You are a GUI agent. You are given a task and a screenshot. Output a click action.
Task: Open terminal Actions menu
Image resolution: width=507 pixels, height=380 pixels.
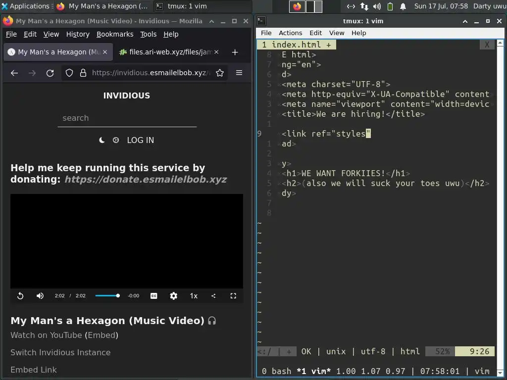(x=290, y=33)
